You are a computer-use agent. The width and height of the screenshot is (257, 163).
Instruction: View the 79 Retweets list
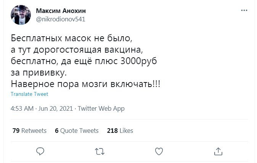[x=29, y=131]
